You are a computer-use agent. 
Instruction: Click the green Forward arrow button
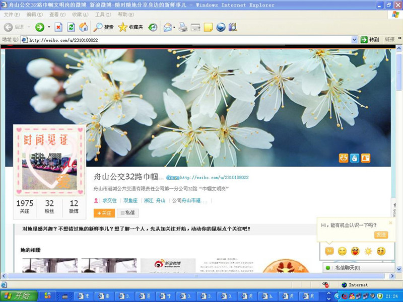click(x=40, y=27)
